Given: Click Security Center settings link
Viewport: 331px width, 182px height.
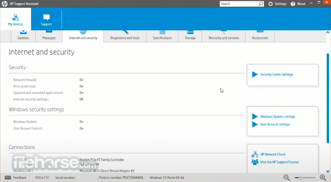Looking at the screenshot, I should 276,74.
